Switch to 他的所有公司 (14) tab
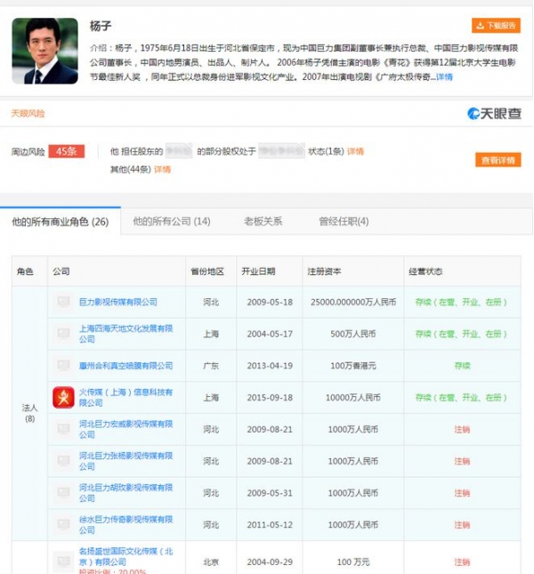Screen dimensions: 534x574 tap(172, 221)
